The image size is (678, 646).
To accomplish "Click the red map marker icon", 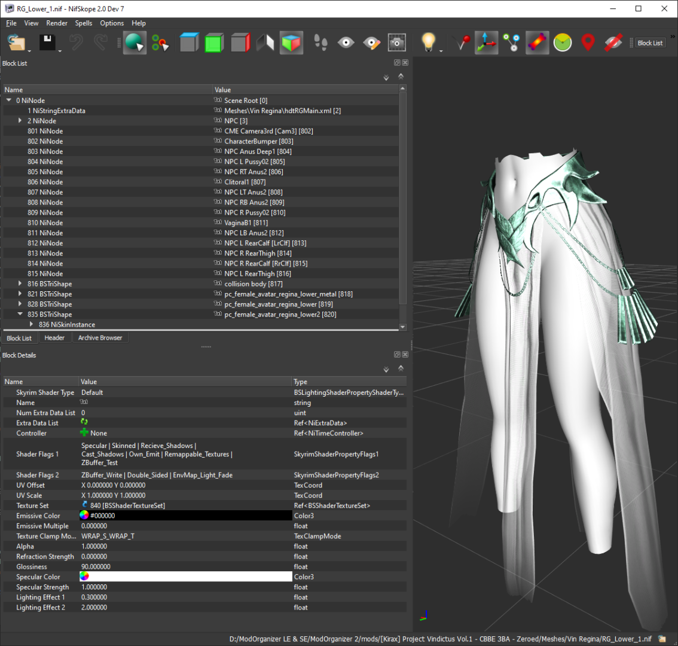I will click(588, 42).
